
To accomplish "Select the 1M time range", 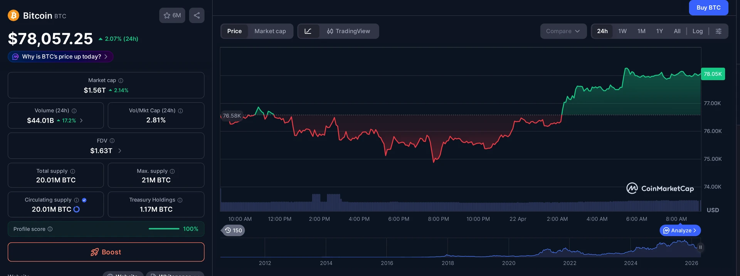I will pyautogui.click(x=641, y=31).
